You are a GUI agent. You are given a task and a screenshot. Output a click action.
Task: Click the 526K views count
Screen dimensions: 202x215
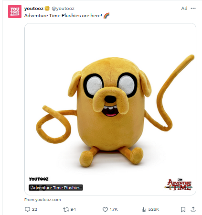point(154,209)
